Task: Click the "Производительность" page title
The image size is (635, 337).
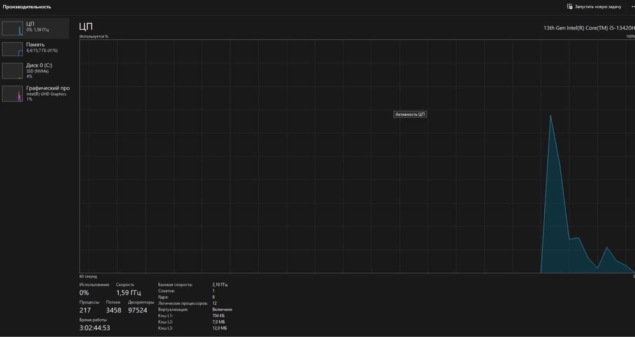Action: [27, 7]
